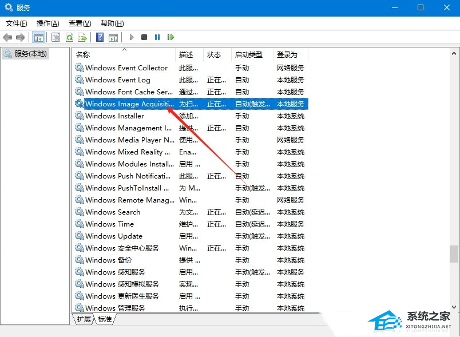This screenshot has height=337, width=460.
Task: Select Windows Push Notificati... service
Action: [191, 176]
